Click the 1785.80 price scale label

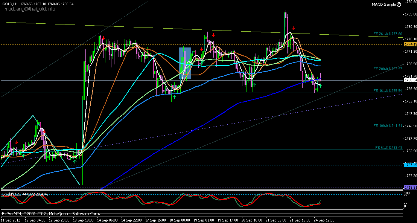pos(411,14)
